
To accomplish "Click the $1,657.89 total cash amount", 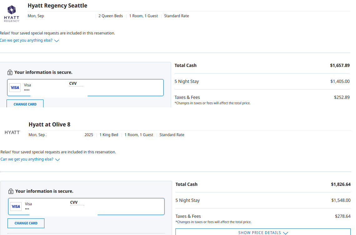I will coord(340,65).
